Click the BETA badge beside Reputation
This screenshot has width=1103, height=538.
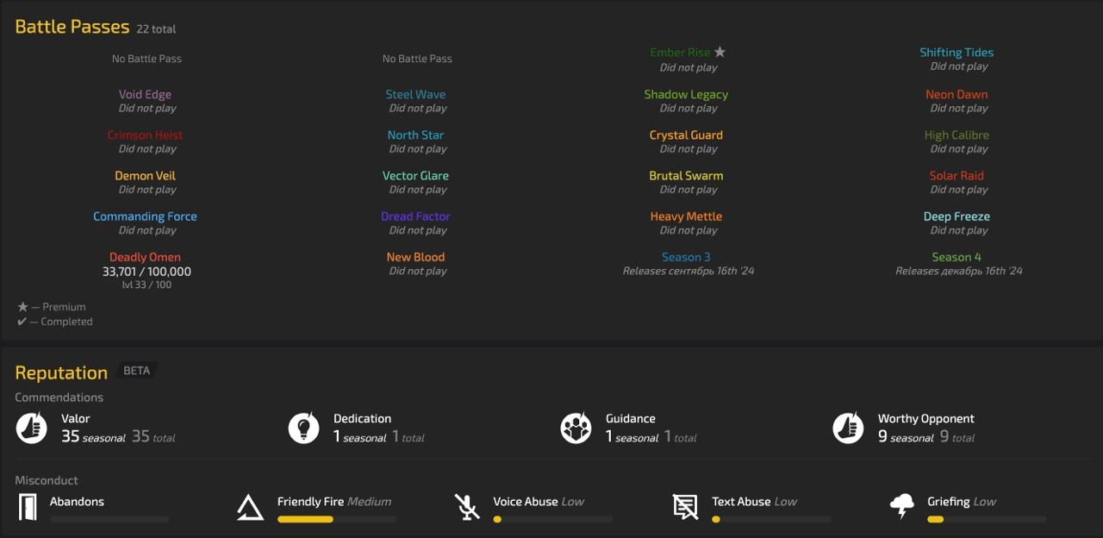point(136,371)
